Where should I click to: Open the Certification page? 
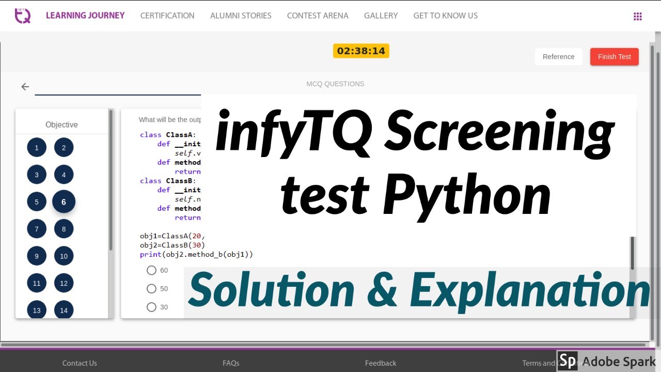coord(167,16)
